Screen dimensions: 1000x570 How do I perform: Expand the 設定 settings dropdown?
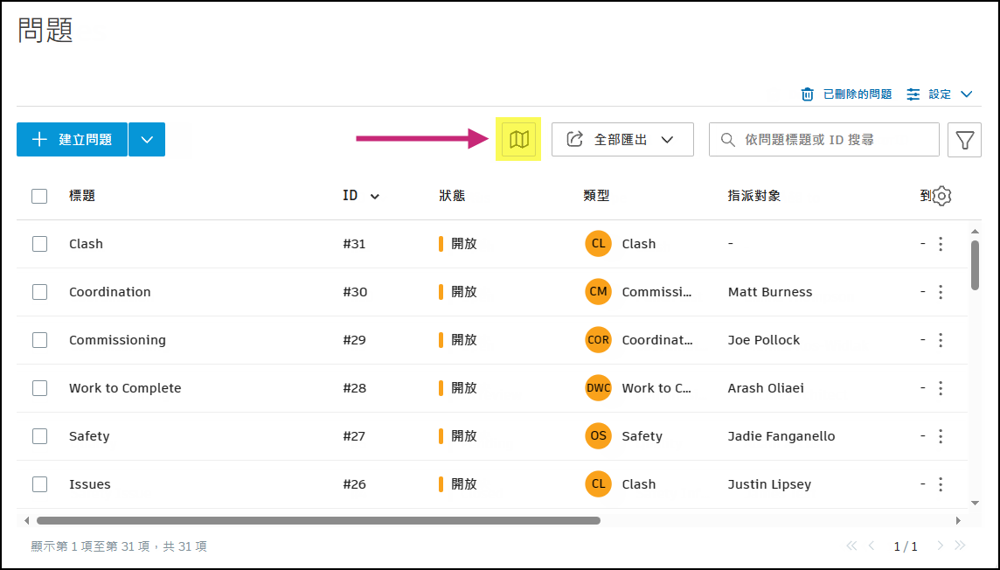pyautogui.click(x=941, y=94)
